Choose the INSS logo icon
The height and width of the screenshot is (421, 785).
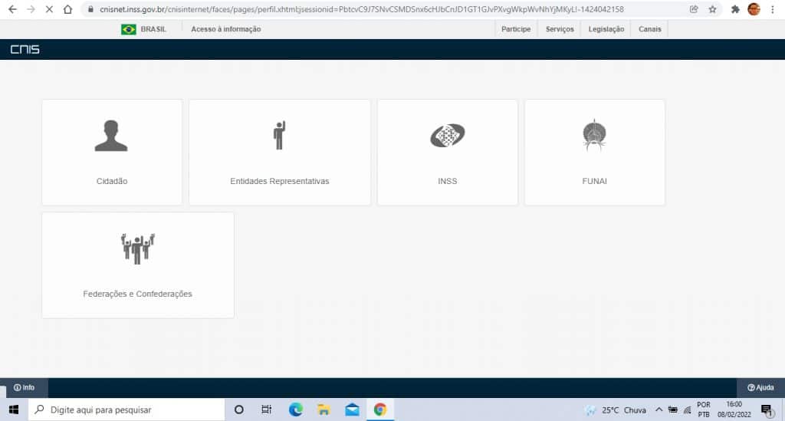[448, 135]
